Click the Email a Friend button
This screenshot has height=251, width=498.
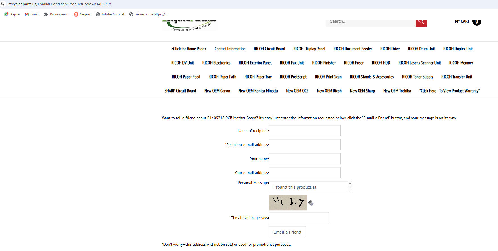pos(287,232)
